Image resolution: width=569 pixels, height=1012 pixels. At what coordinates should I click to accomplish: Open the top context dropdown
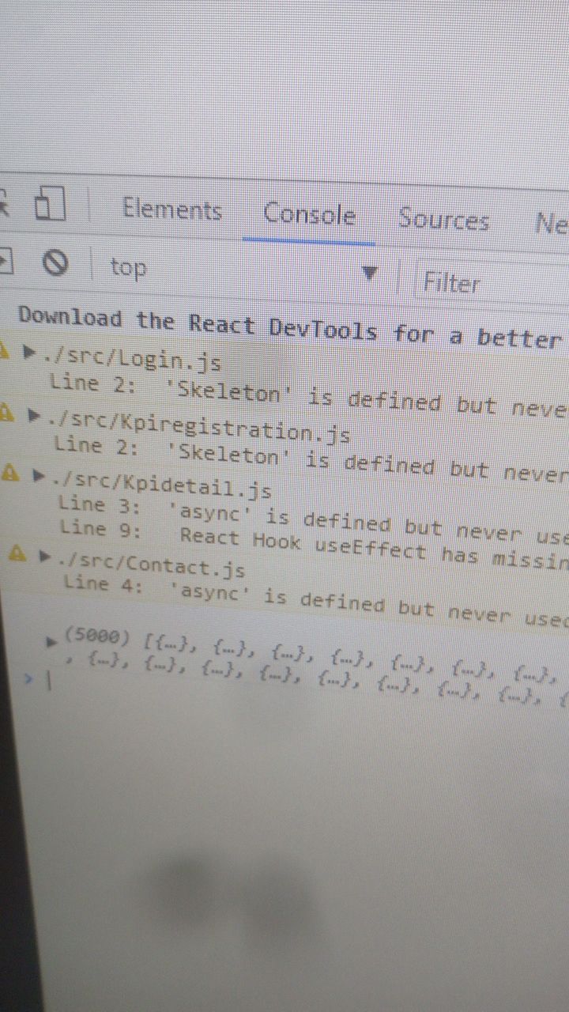(x=245, y=270)
